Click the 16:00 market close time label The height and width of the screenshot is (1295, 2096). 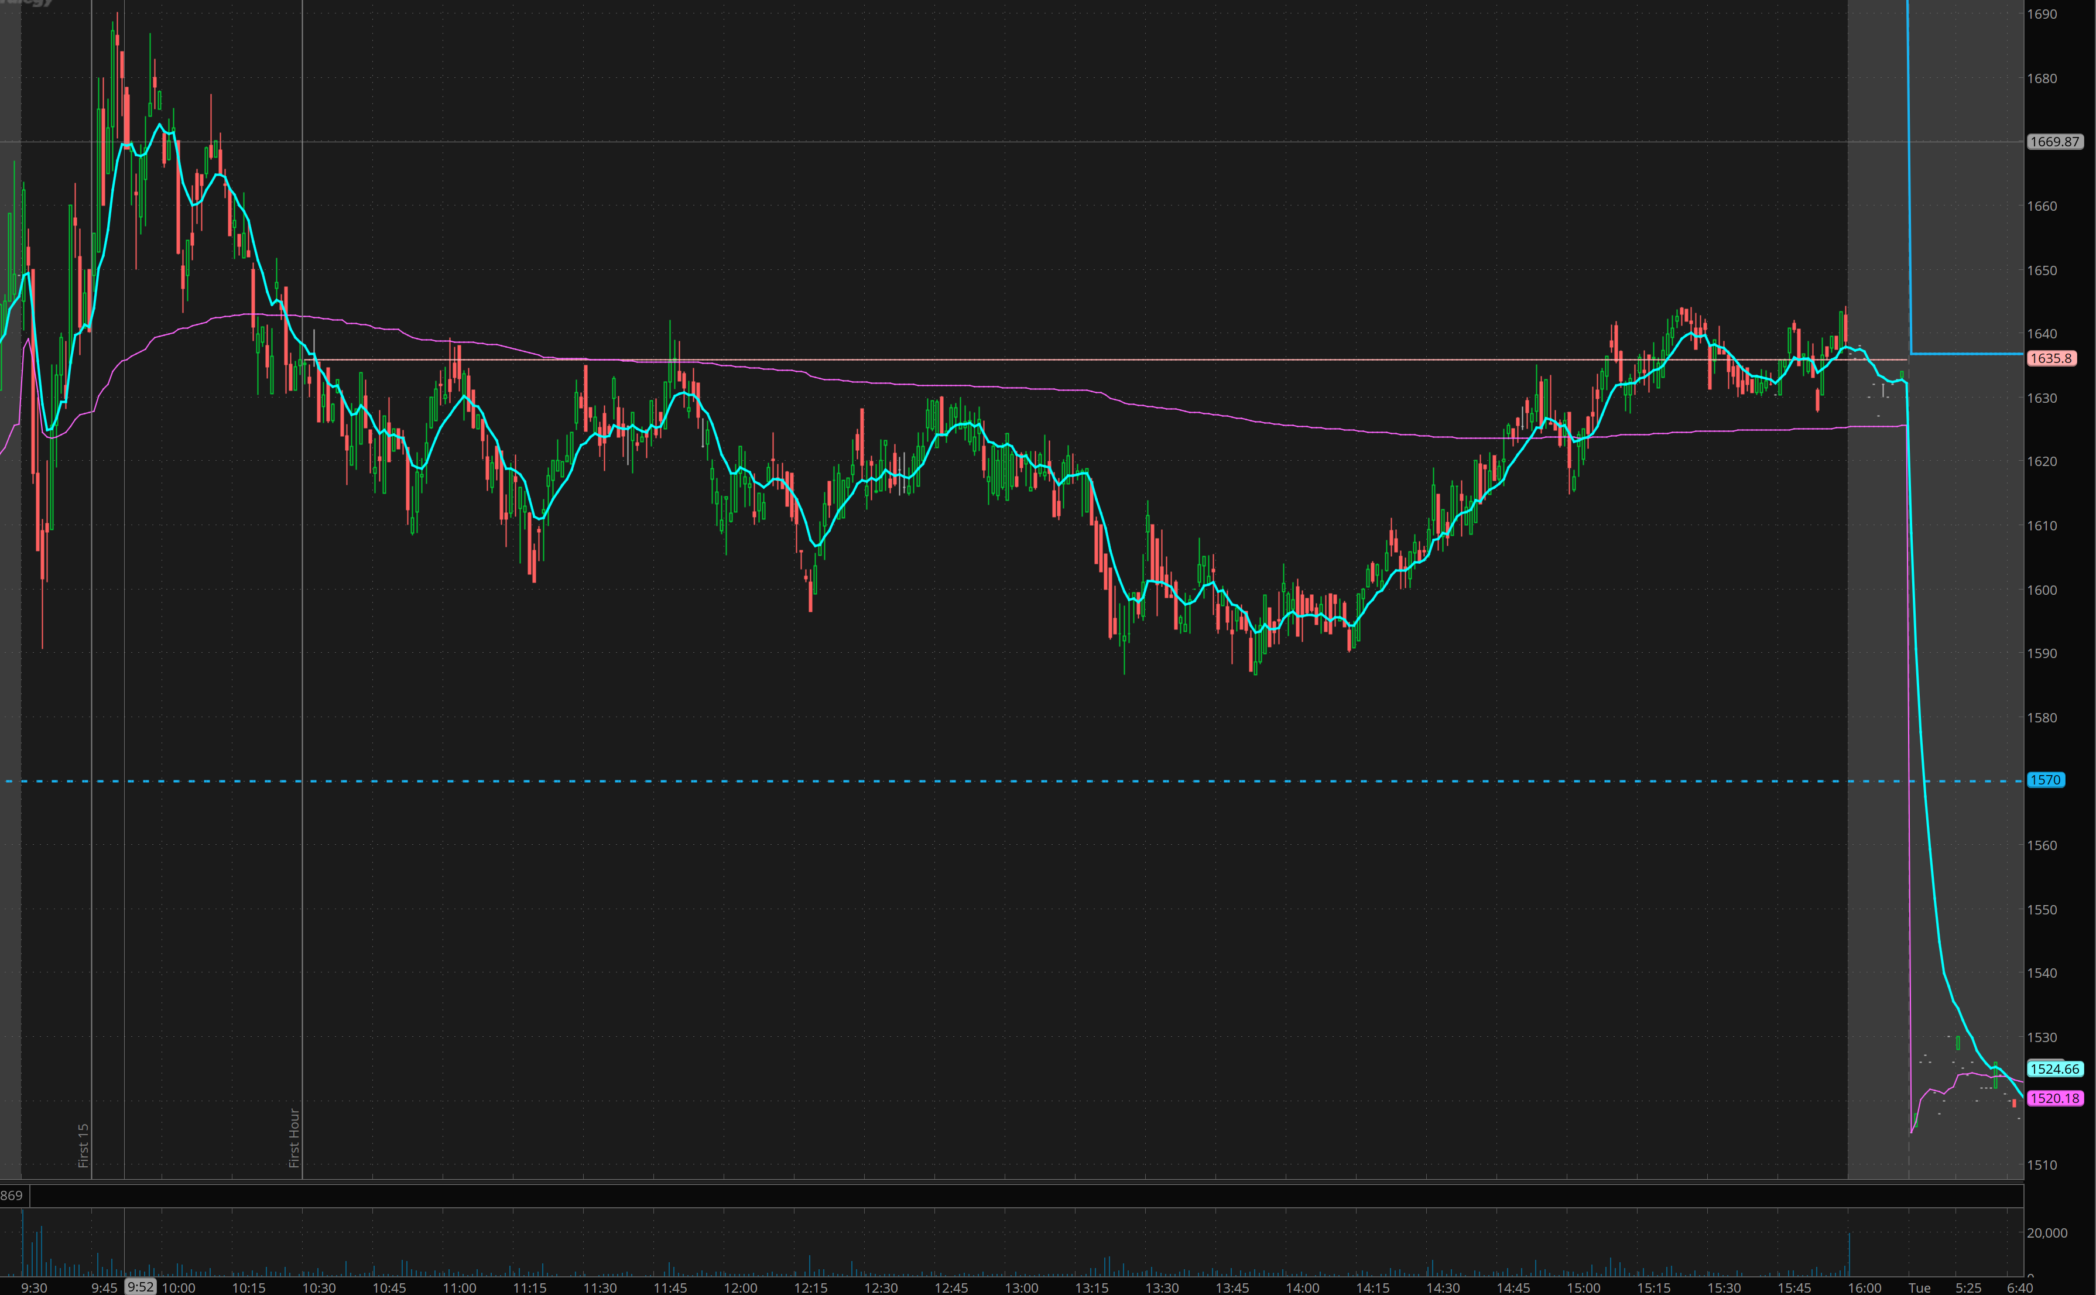pyautogui.click(x=1864, y=1288)
